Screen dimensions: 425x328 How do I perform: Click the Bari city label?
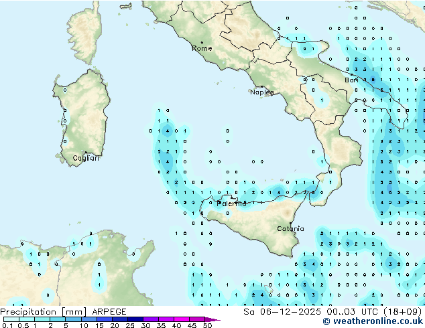click(x=351, y=80)
